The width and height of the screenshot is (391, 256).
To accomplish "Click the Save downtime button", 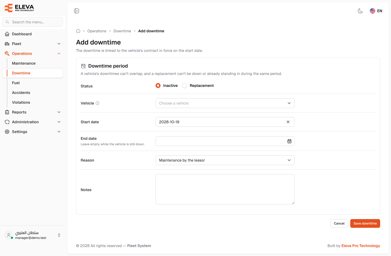I will point(365,223).
